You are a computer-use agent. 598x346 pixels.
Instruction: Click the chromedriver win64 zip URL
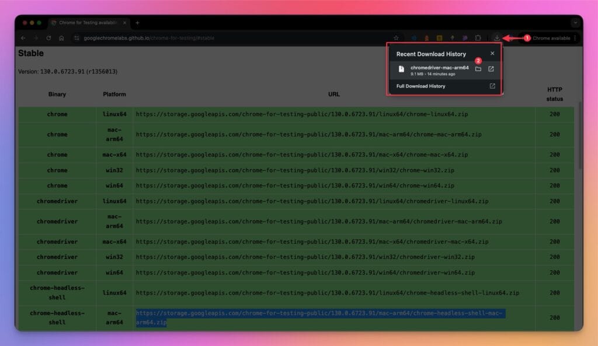pos(305,273)
